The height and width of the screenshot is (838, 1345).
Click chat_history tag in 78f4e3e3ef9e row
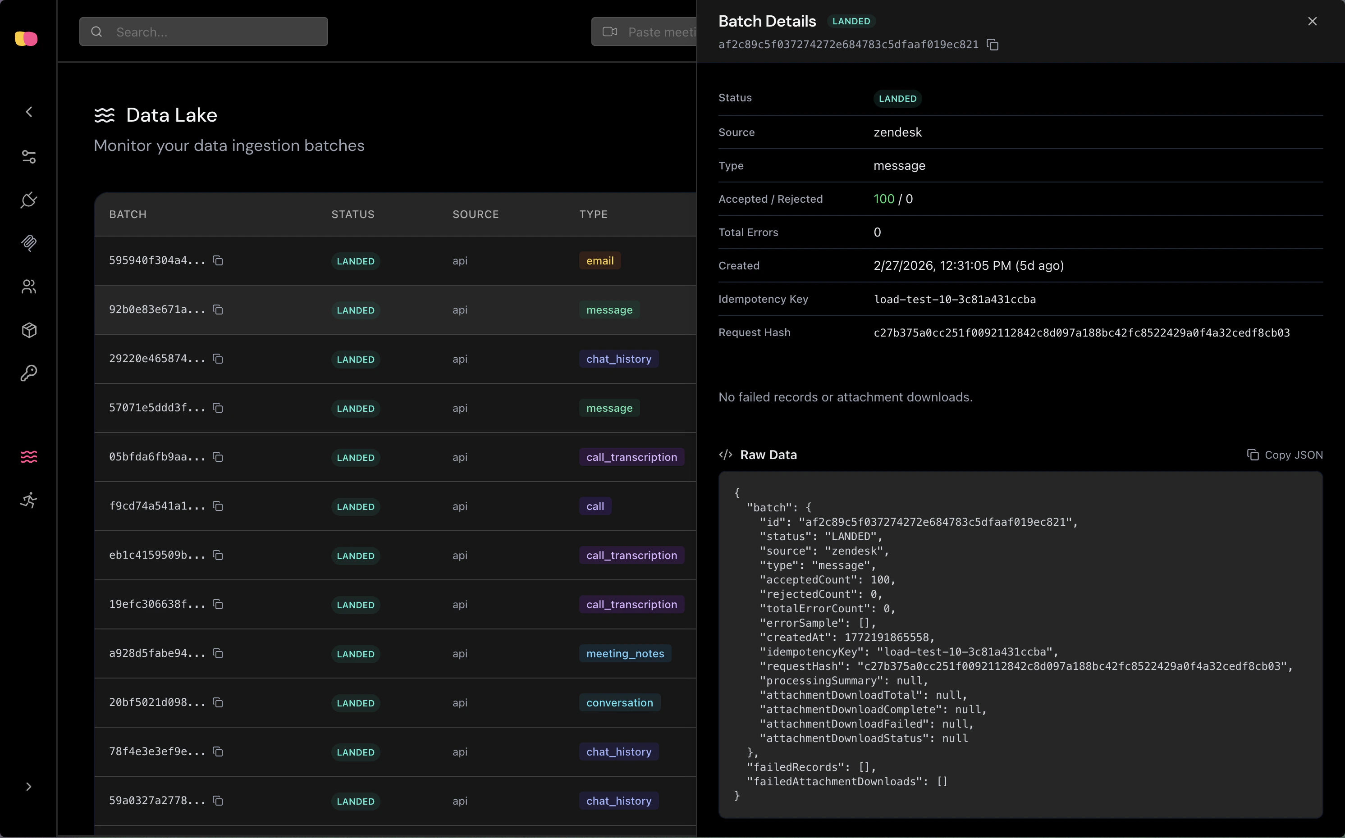pyautogui.click(x=619, y=751)
